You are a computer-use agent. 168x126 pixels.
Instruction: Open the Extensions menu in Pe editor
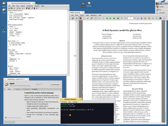30,6
